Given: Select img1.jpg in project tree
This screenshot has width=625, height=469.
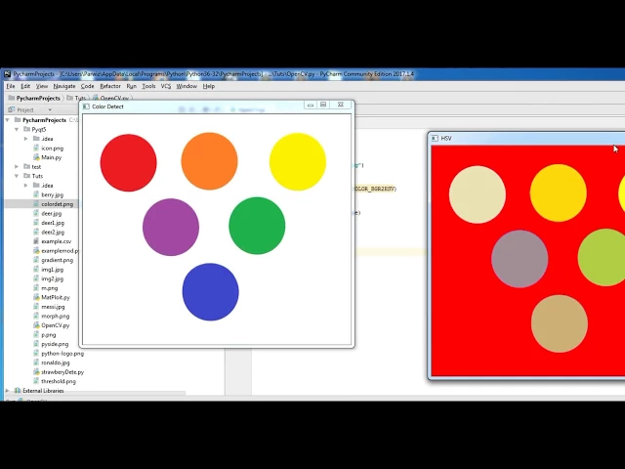Looking at the screenshot, I should (52, 270).
